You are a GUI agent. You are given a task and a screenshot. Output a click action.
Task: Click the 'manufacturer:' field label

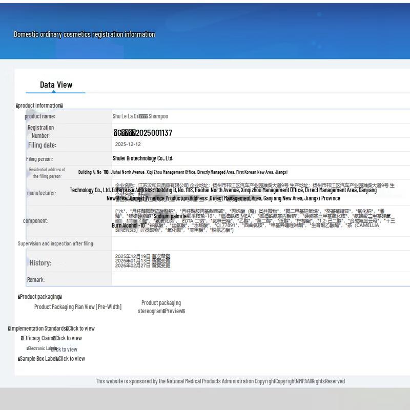pos(42,193)
